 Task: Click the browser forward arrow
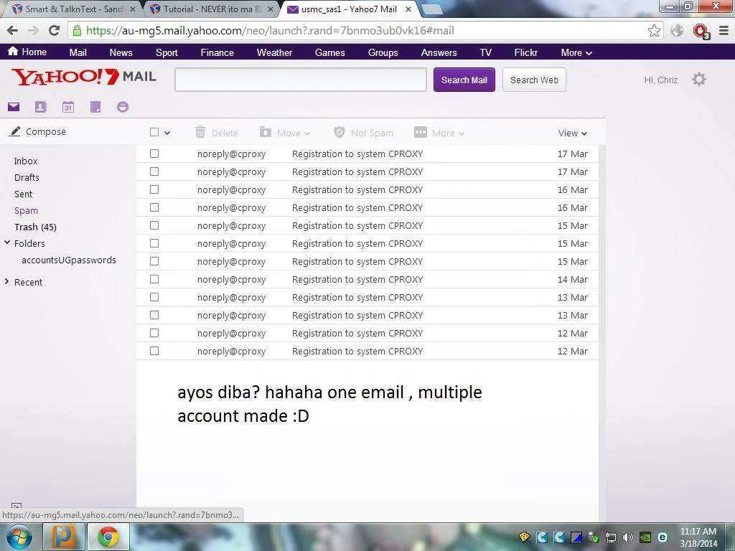[x=33, y=31]
